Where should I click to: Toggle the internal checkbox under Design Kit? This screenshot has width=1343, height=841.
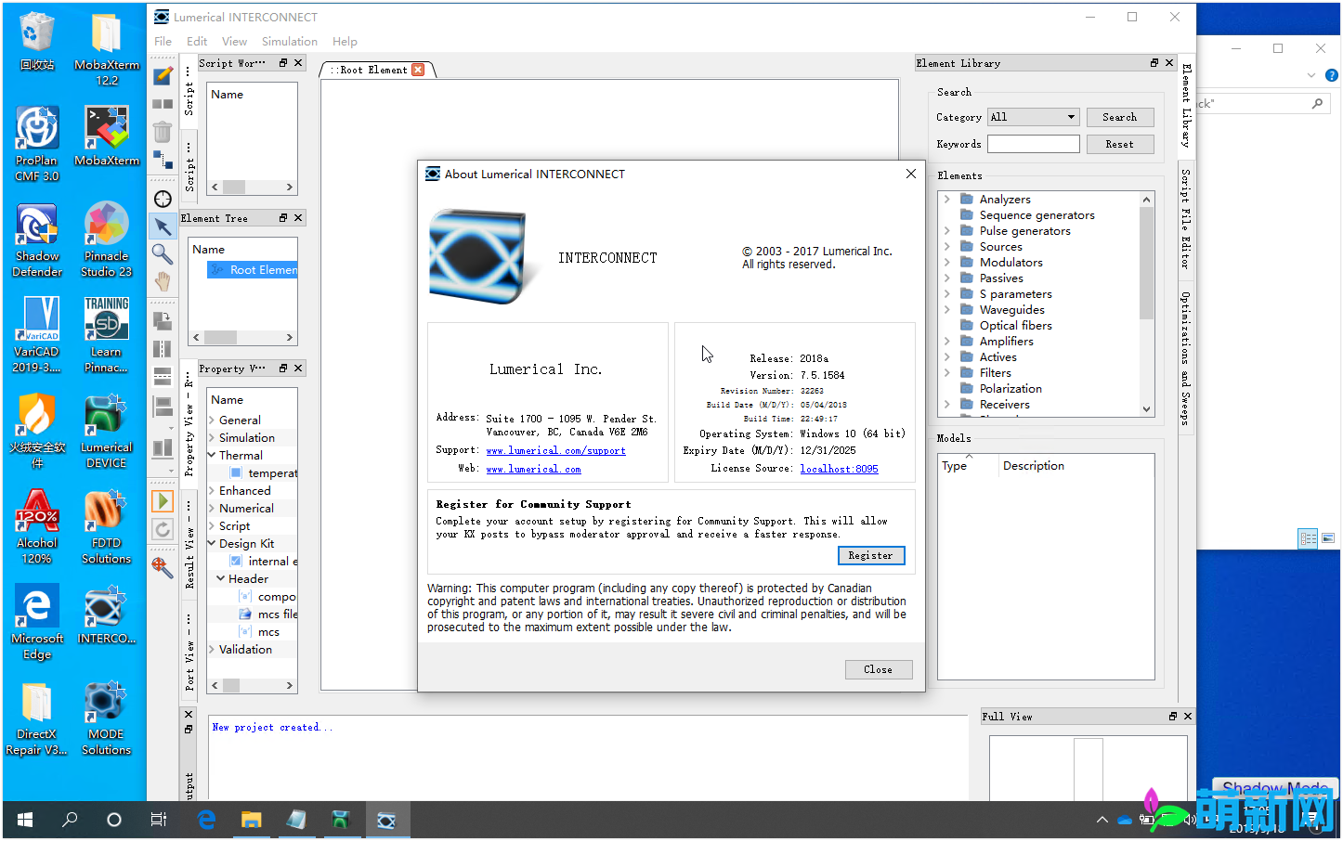pyautogui.click(x=236, y=562)
